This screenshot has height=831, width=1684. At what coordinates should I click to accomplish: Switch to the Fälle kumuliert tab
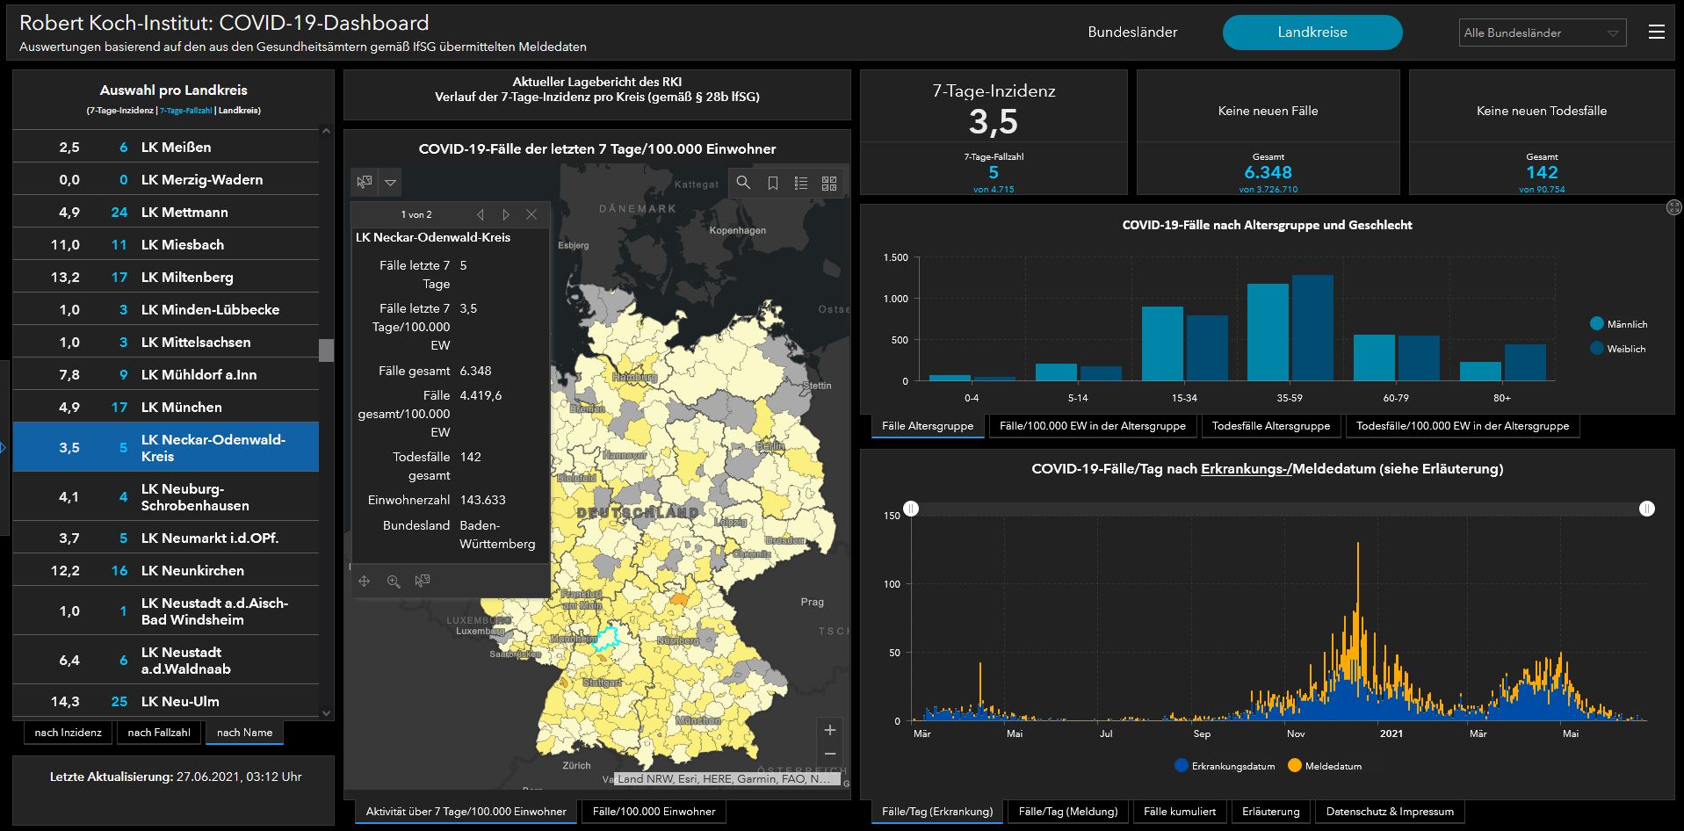[1179, 812]
